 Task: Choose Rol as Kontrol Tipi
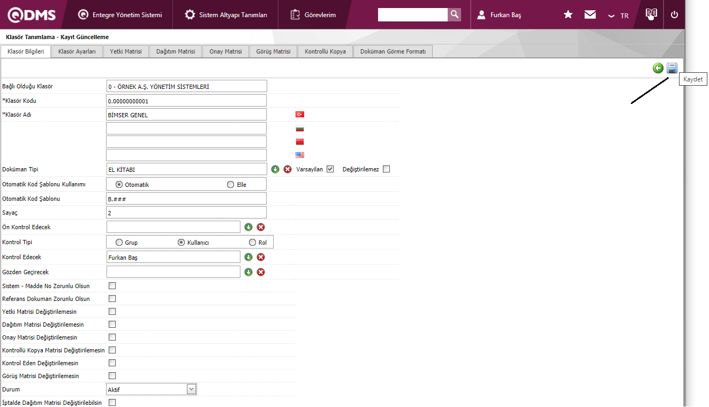(x=253, y=243)
